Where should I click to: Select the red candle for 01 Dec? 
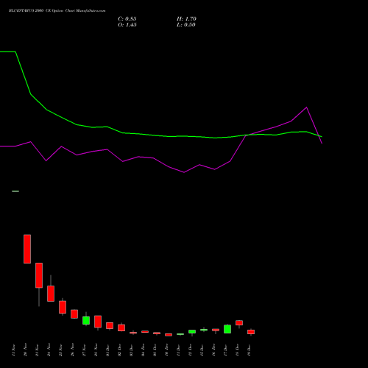coord(110,325)
